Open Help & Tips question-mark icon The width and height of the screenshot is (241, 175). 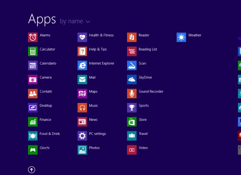click(82, 51)
